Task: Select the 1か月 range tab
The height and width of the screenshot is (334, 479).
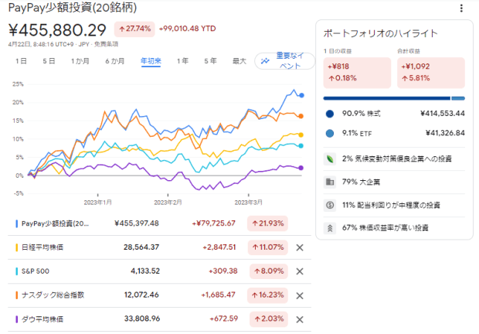Action: coord(80,60)
